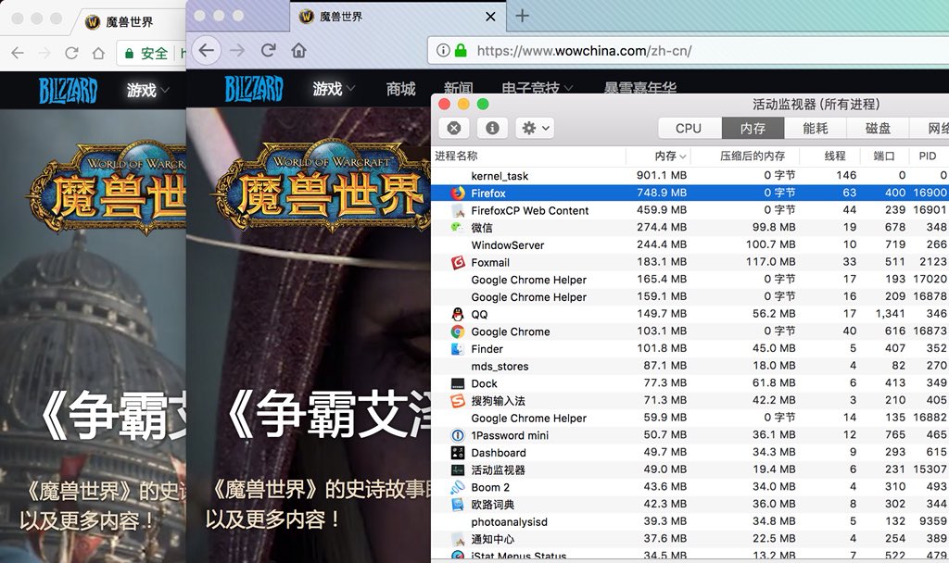The height and width of the screenshot is (563, 949).
Task: Select Google Chrome Helper row with 165.4 MB
Action: pos(690,280)
